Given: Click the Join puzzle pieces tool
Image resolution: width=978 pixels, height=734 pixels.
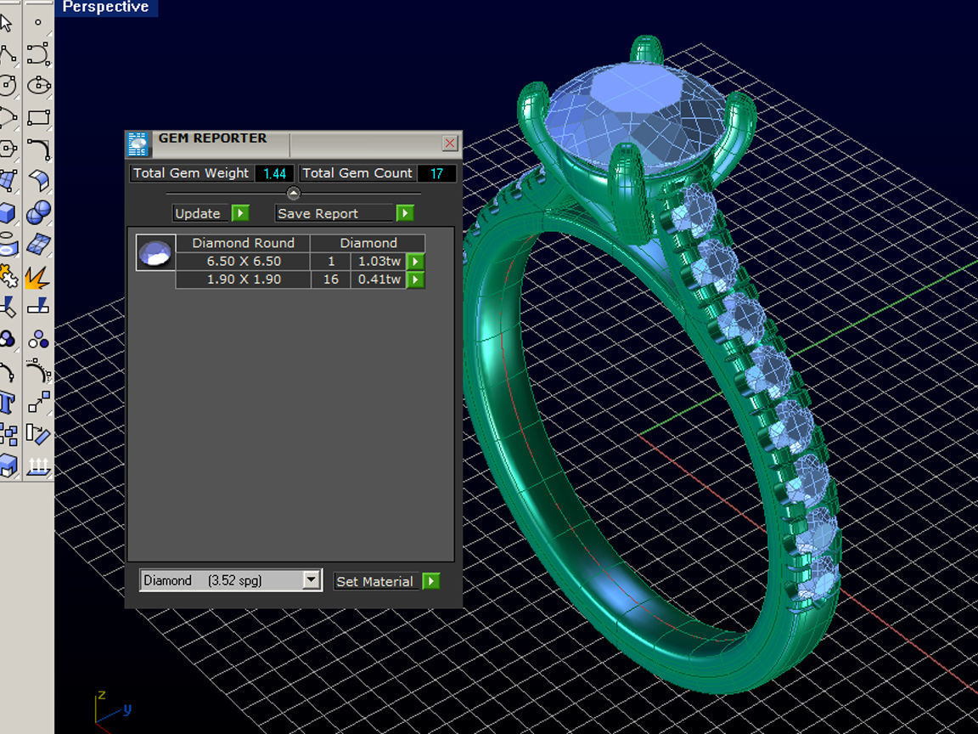Looking at the screenshot, I should click(x=8, y=276).
